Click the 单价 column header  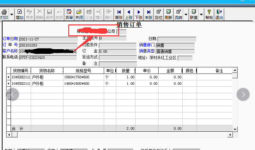point(147,71)
